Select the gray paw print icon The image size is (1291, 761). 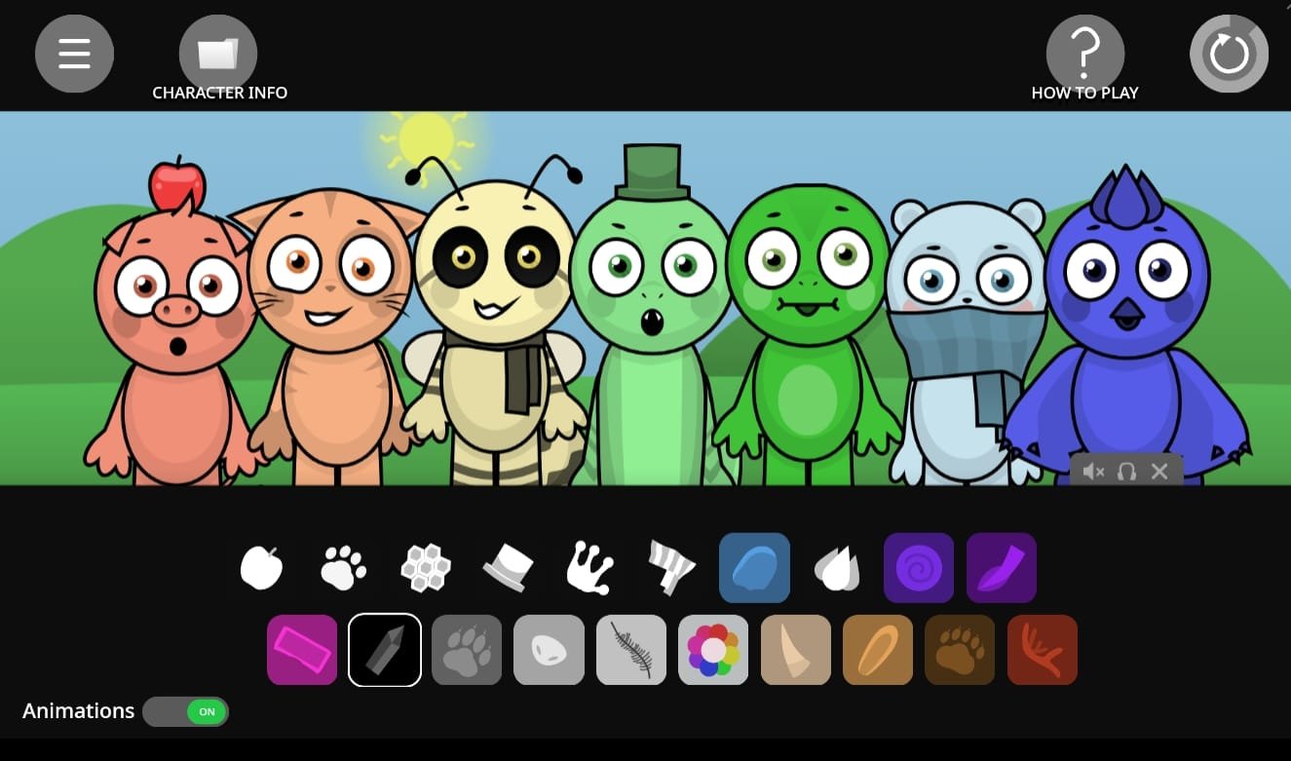pyautogui.click(x=467, y=650)
